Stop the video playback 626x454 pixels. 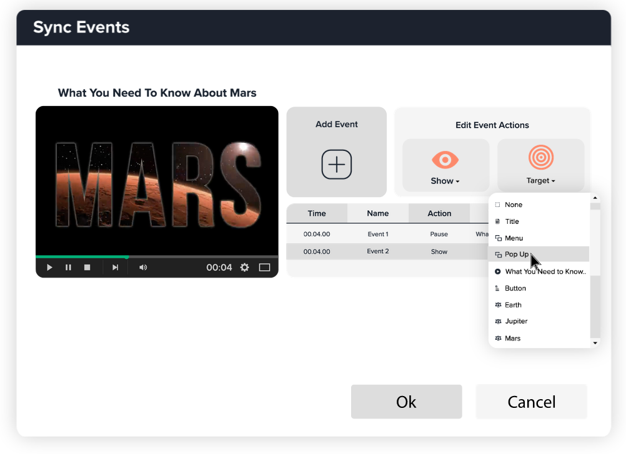tap(87, 268)
